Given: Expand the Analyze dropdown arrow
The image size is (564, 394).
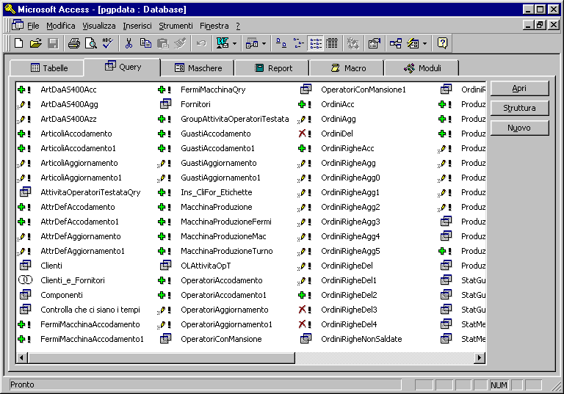Looking at the screenshot, I should point(264,43).
